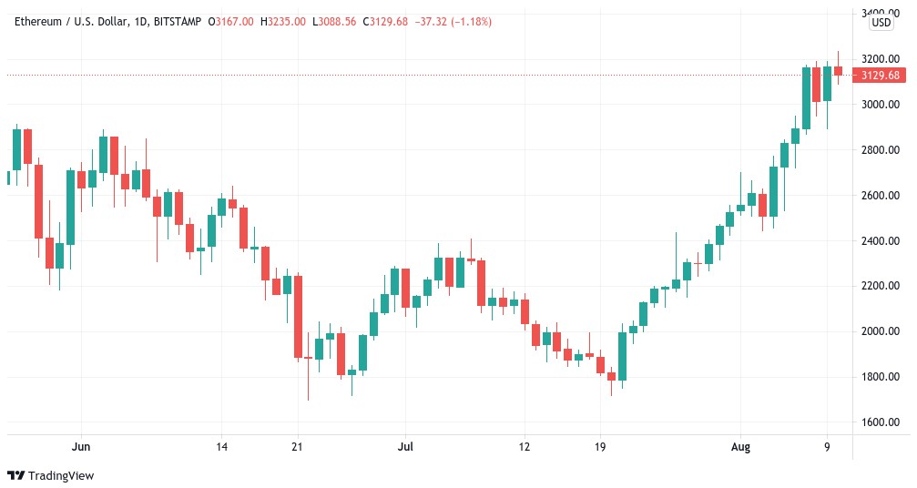Image resolution: width=917 pixels, height=488 pixels.
Task: Click the TradingView logo icon
Action: point(15,475)
